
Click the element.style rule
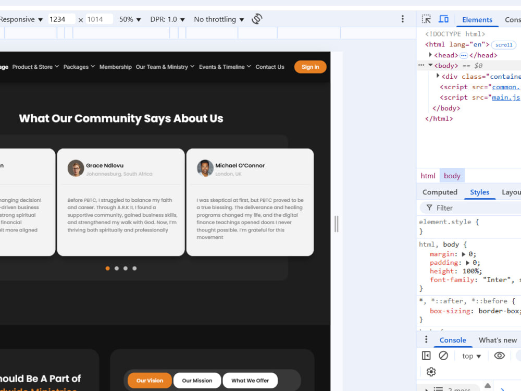[x=449, y=222]
